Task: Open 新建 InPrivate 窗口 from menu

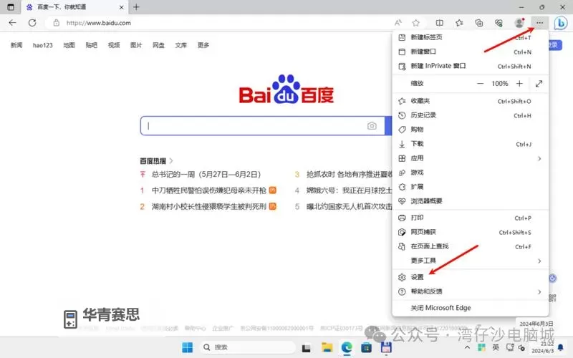Action: [470, 66]
